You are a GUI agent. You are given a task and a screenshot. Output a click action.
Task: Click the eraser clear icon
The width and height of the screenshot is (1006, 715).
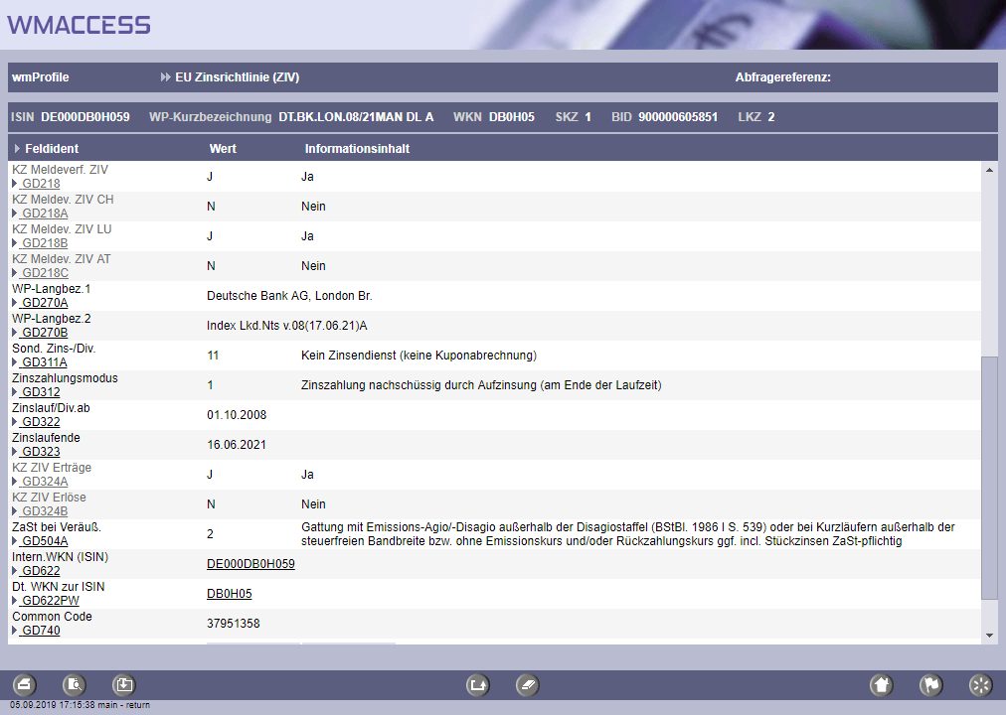pos(528,684)
